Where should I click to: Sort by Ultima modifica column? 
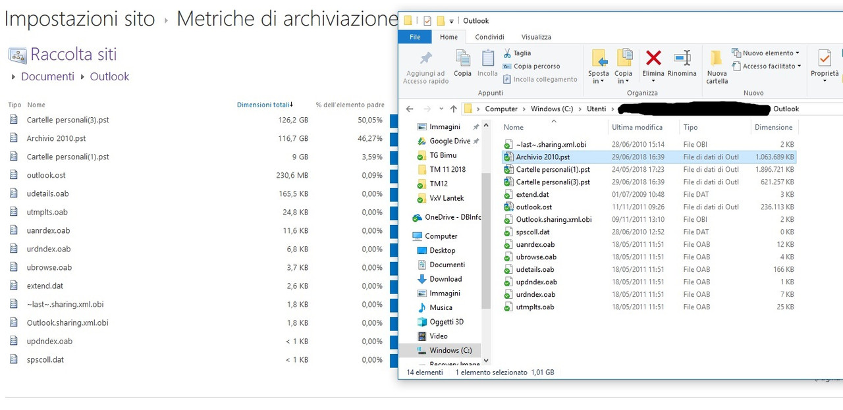(637, 128)
